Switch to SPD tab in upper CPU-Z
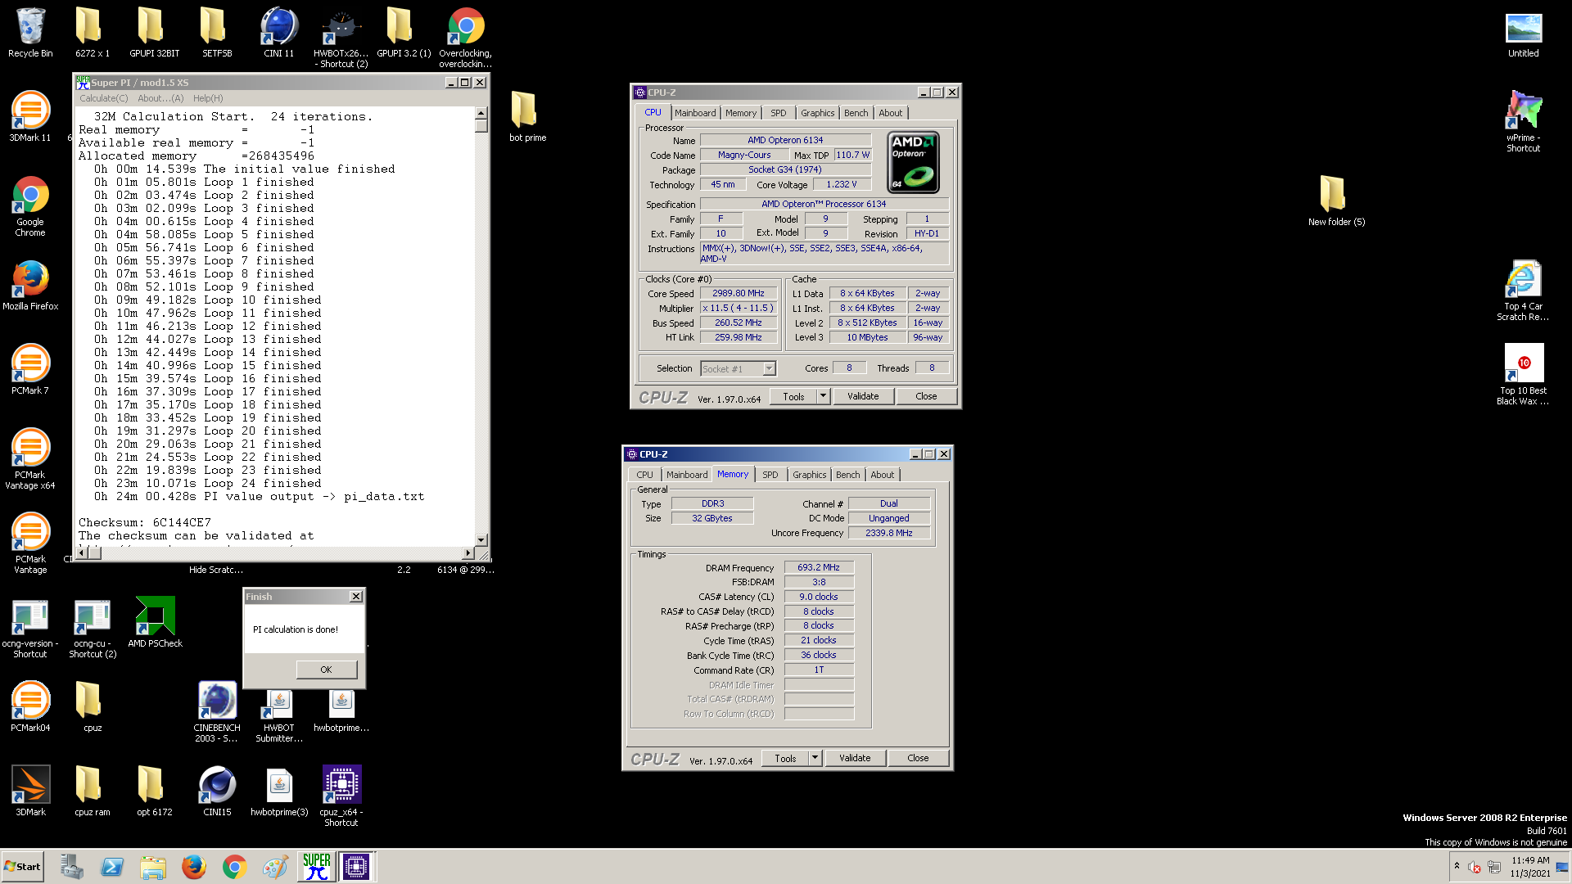 coord(778,113)
